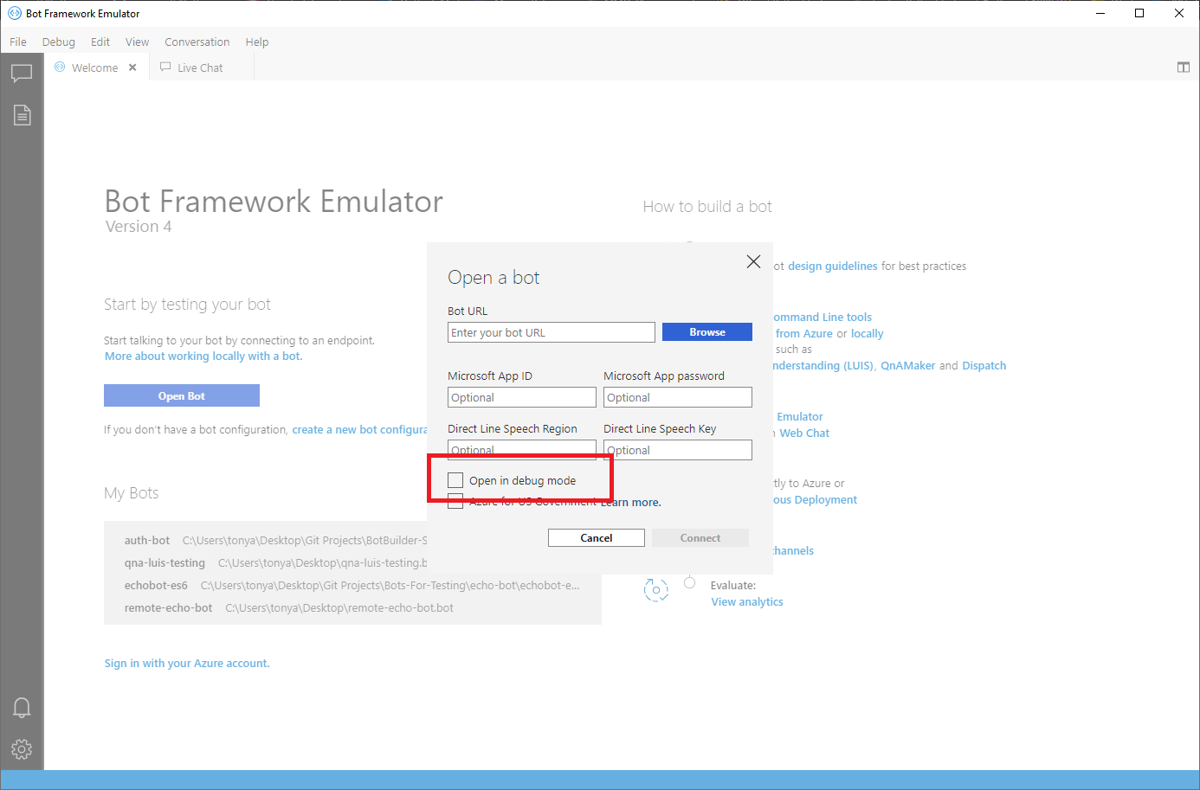Click the chat bubble icon on Live Chat tab
The height and width of the screenshot is (790, 1200).
(165, 67)
